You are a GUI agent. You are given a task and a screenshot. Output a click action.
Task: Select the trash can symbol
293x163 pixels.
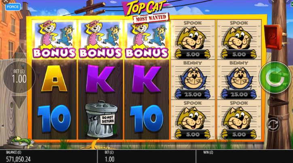(x=100, y=119)
